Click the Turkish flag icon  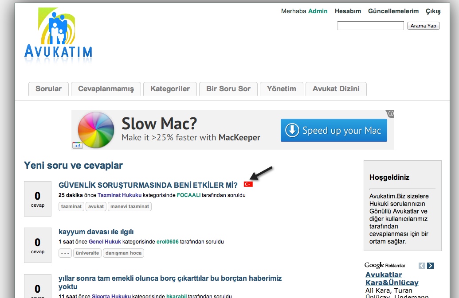pyautogui.click(x=248, y=184)
